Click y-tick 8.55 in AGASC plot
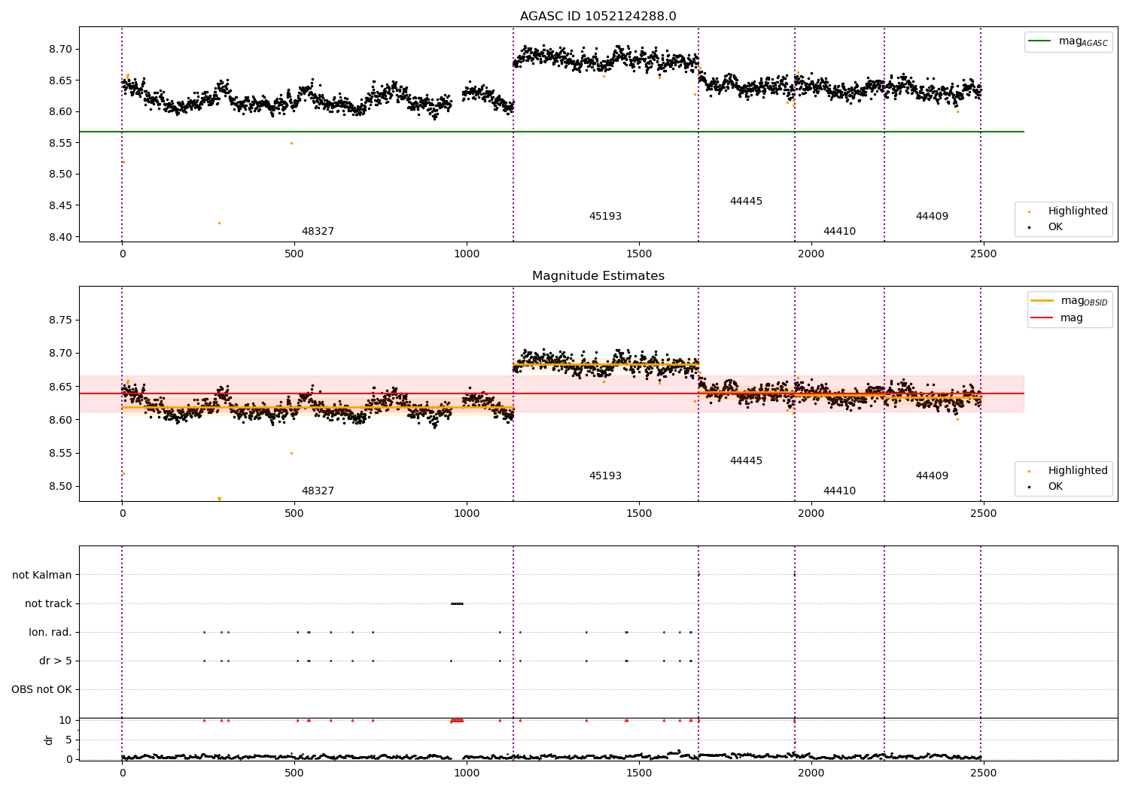 pos(62,143)
